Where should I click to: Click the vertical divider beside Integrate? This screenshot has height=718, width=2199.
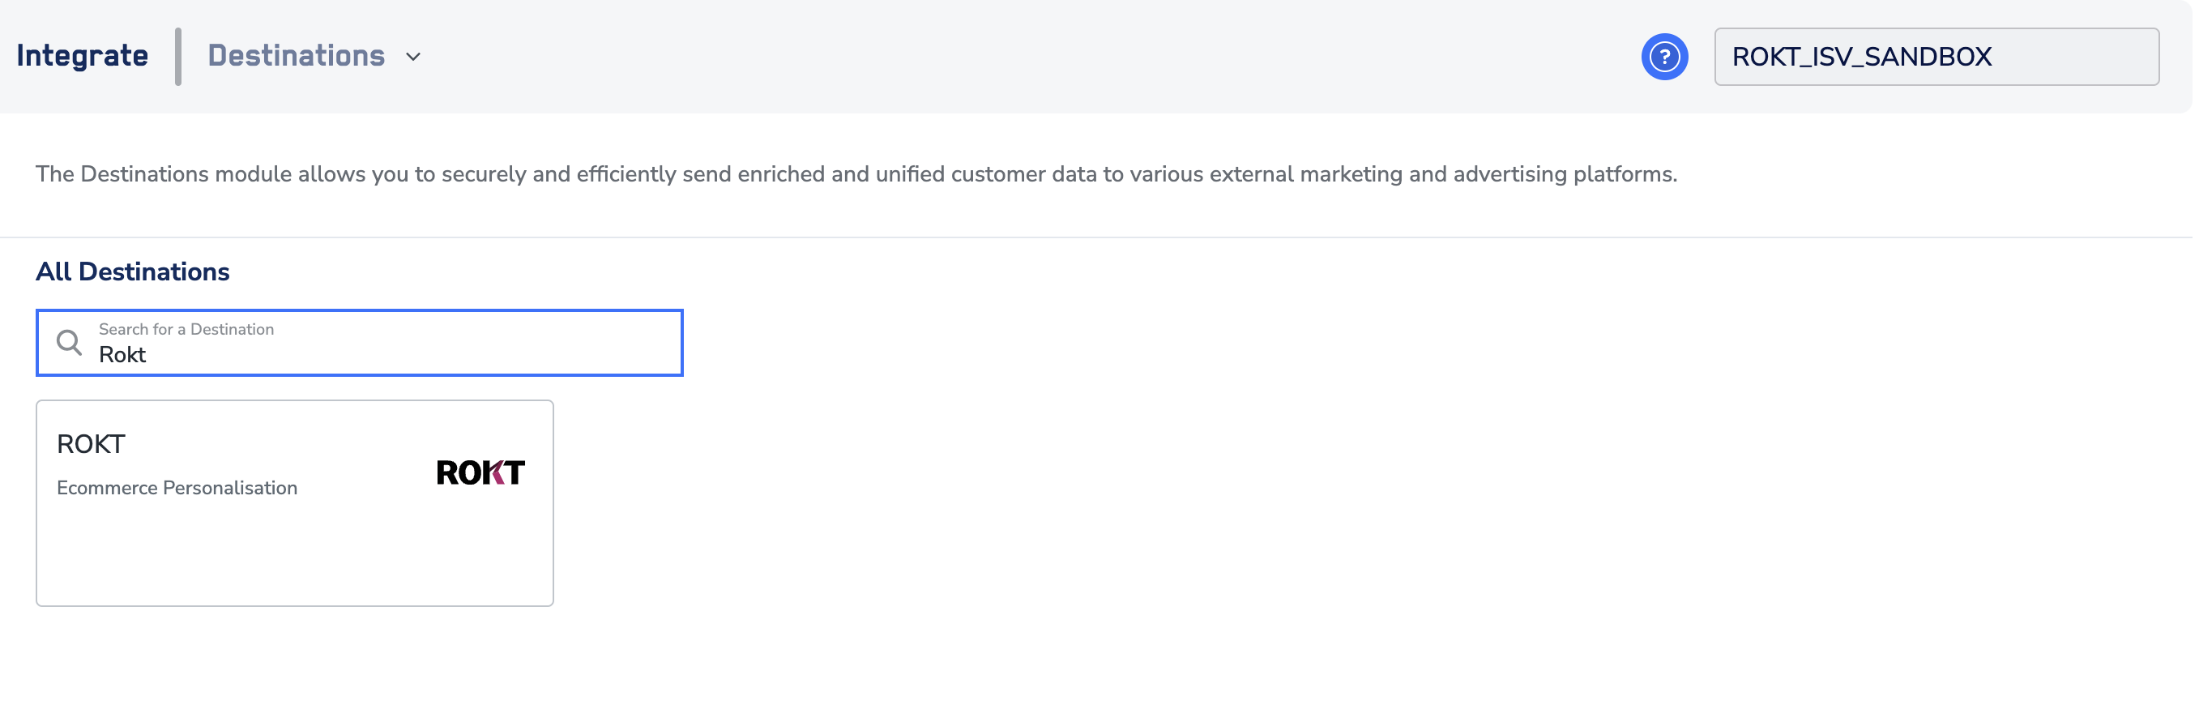coord(178,57)
